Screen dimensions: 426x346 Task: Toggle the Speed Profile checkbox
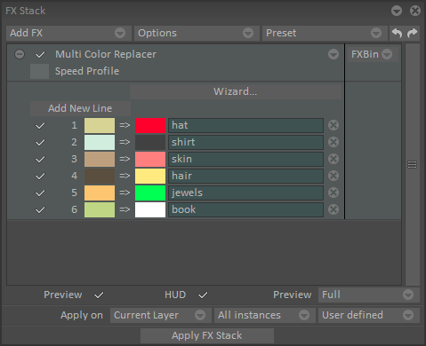tap(39, 71)
